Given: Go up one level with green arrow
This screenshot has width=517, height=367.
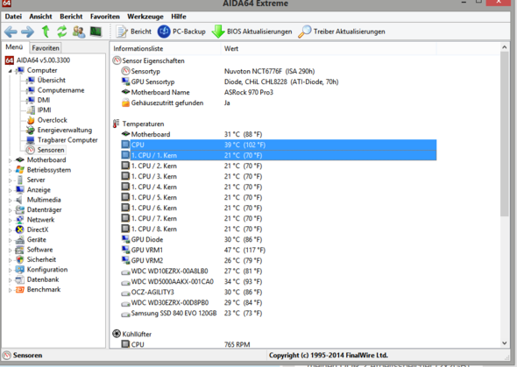Looking at the screenshot, I should [46, 32].
